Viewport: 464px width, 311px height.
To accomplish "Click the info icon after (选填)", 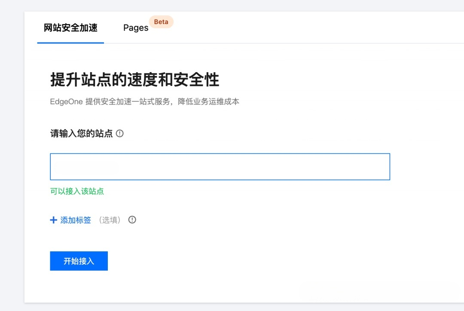I will tap(132, 220).
